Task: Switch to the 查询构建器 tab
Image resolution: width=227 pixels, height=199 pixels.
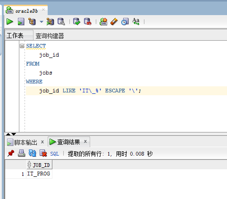Action: click(x=50, y=36)
